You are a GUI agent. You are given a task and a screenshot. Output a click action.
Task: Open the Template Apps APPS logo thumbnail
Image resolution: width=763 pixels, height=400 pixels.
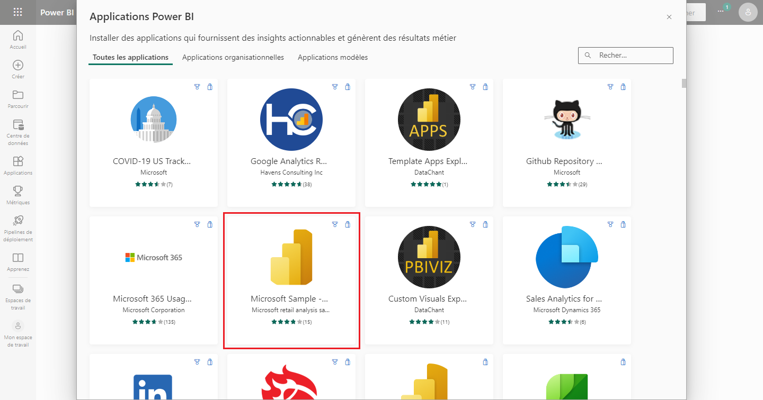pos(429,119)
